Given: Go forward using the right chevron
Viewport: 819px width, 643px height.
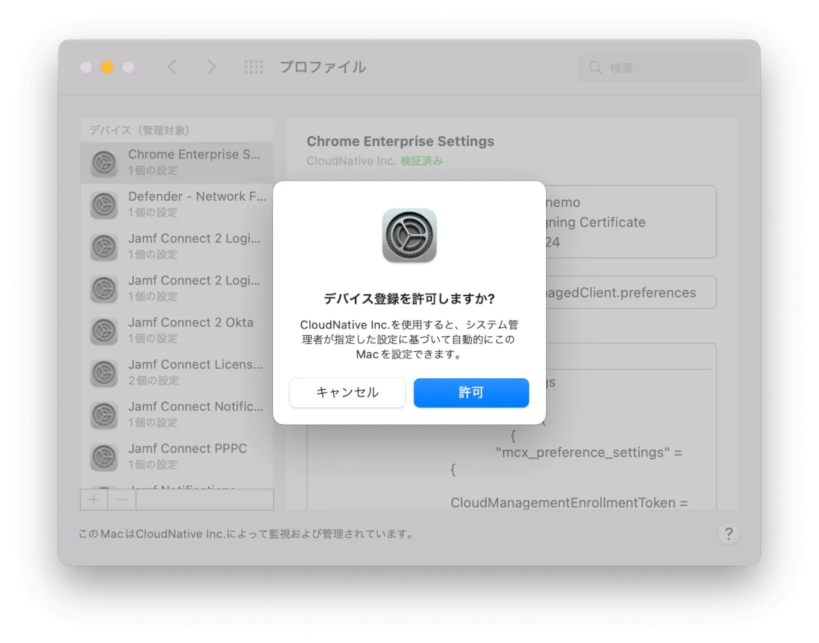Looking at the screenshot, I should pos(211,67).
